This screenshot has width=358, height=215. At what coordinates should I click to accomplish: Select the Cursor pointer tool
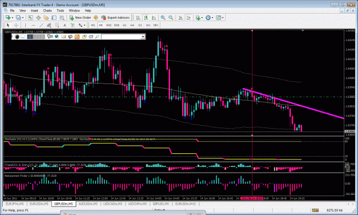(x=8, y=25)
